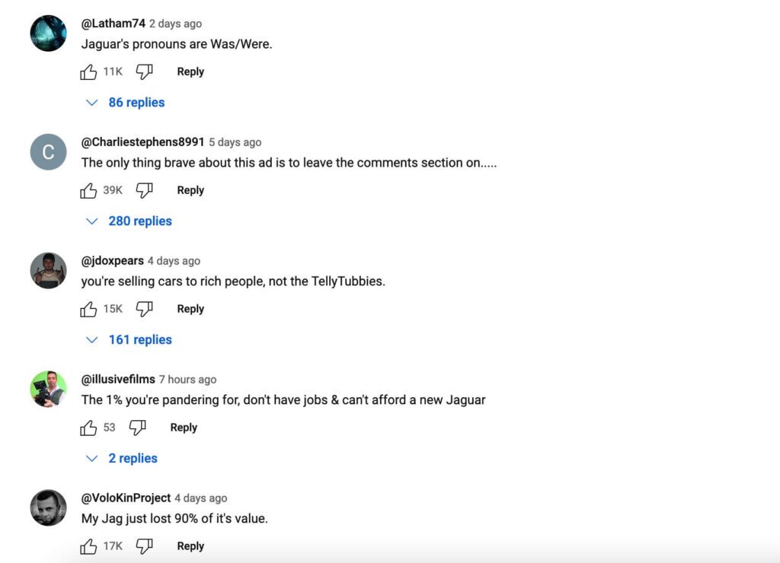This screenshot has height=563, width=780.
Task: Like the @VoloKinProject comment
Action: tap(88, 546)
